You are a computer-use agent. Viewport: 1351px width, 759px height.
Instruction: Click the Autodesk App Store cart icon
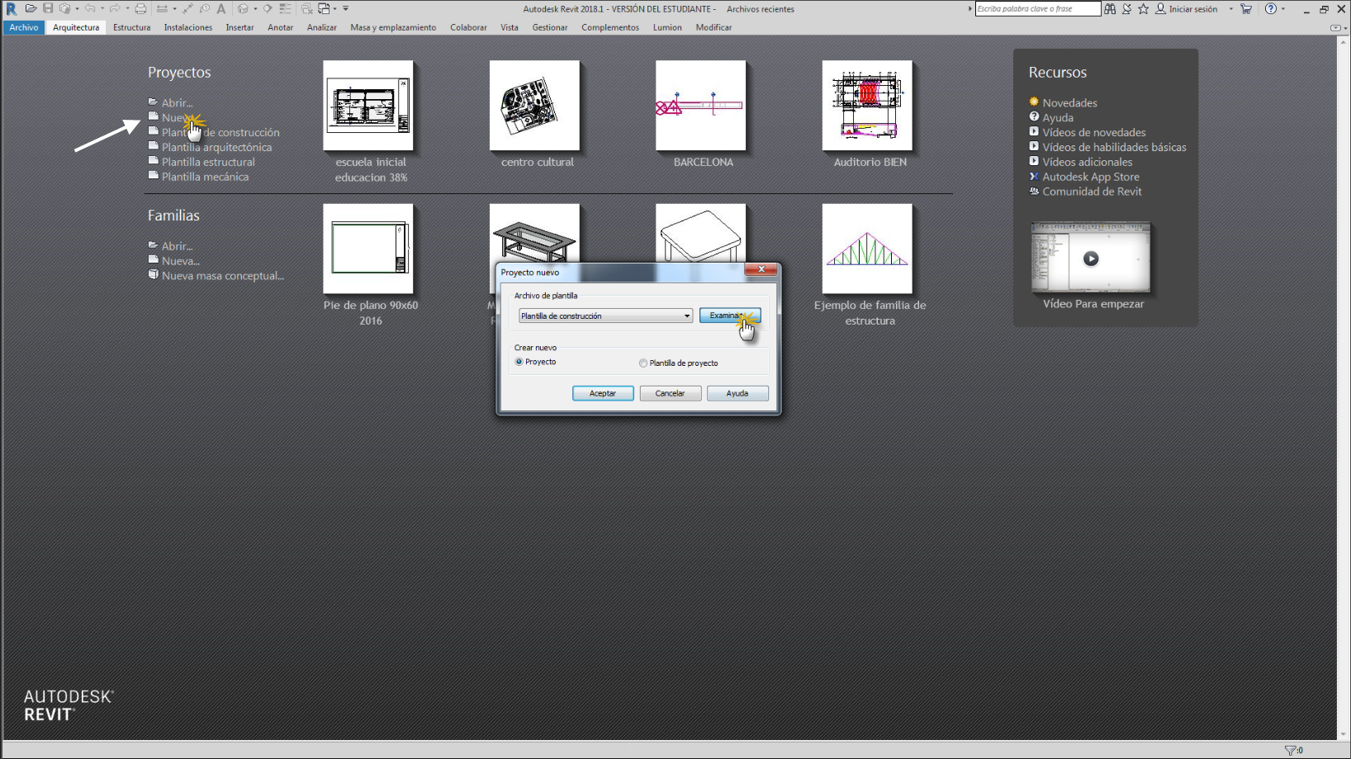point(1246,8)
